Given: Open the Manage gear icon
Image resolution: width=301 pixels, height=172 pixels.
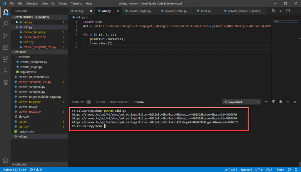Looking at the screenshot, I should (5, 161).
